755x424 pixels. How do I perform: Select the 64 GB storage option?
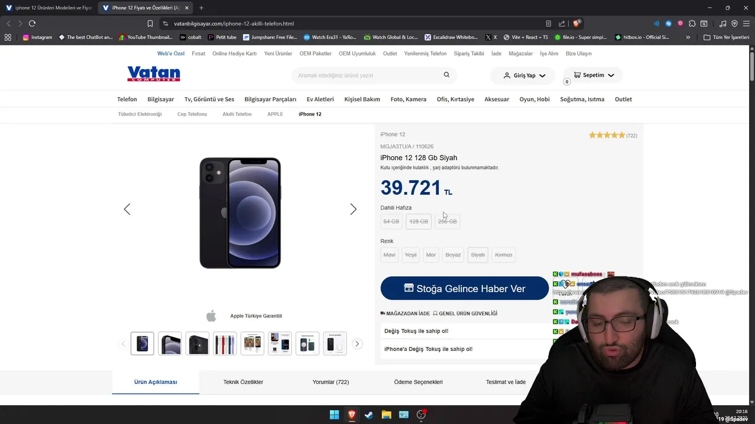point(391,221)
